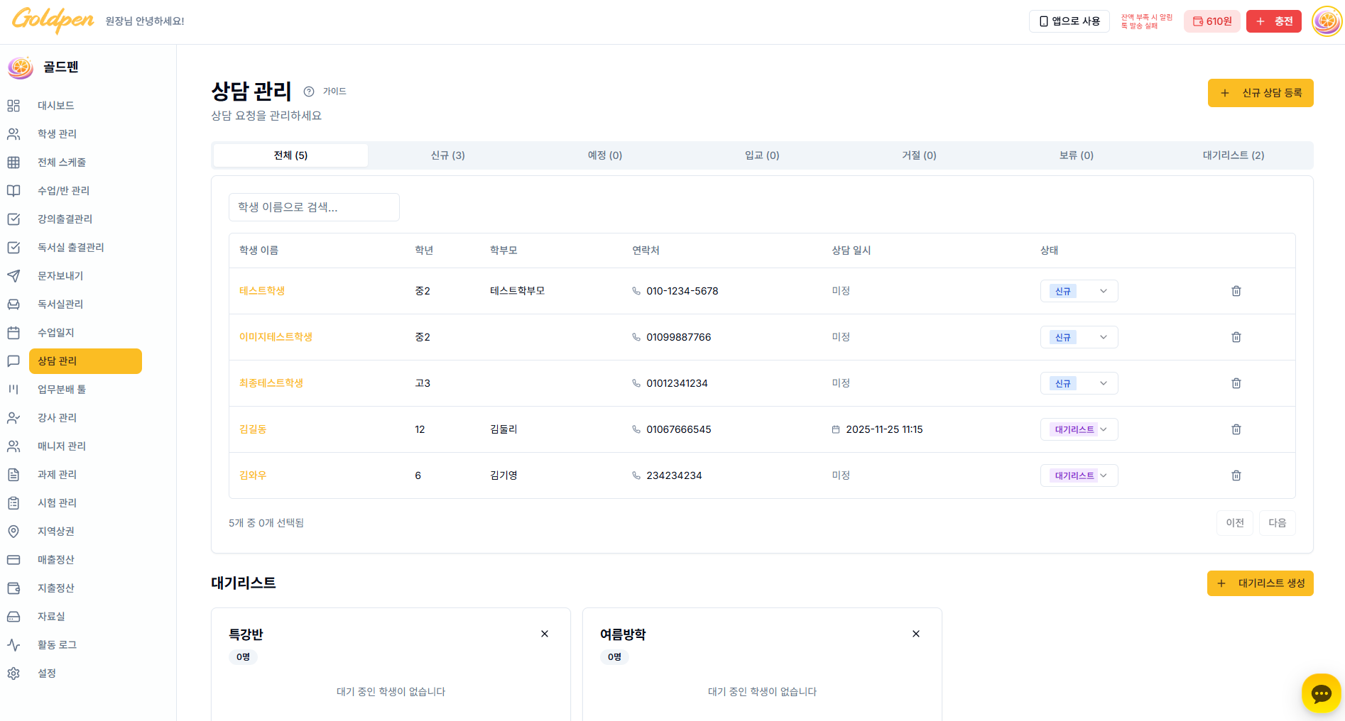The image size is (1345, 721).
Task: Remove the 여름방학 waitlist card
Action: pyautogui.click(x=916, y=634)
